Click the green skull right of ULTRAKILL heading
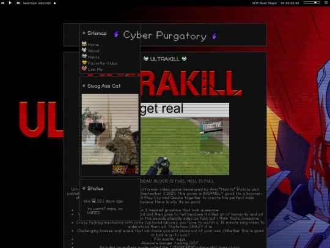Screen dimensions: 330x248 point(184,59)
